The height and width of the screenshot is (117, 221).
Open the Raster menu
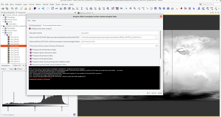point(38,4)
